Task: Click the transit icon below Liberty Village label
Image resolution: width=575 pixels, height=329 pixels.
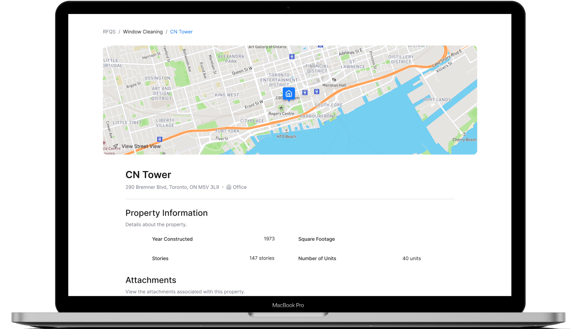Action: click(x=160, y=139)
